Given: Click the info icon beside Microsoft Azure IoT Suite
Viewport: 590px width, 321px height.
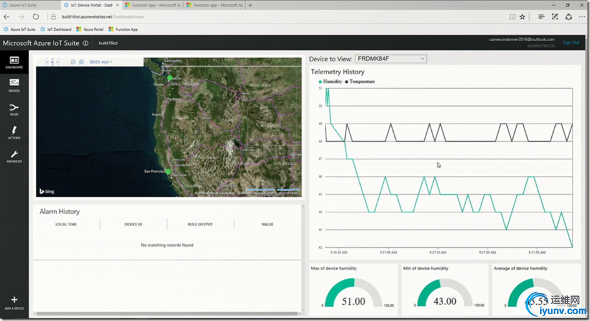Looking at the screenshot, I should (86, 43).
